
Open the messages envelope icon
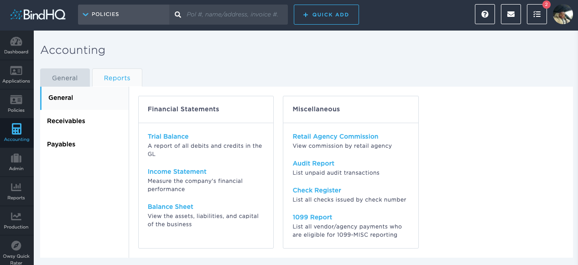tap(511, 15)
